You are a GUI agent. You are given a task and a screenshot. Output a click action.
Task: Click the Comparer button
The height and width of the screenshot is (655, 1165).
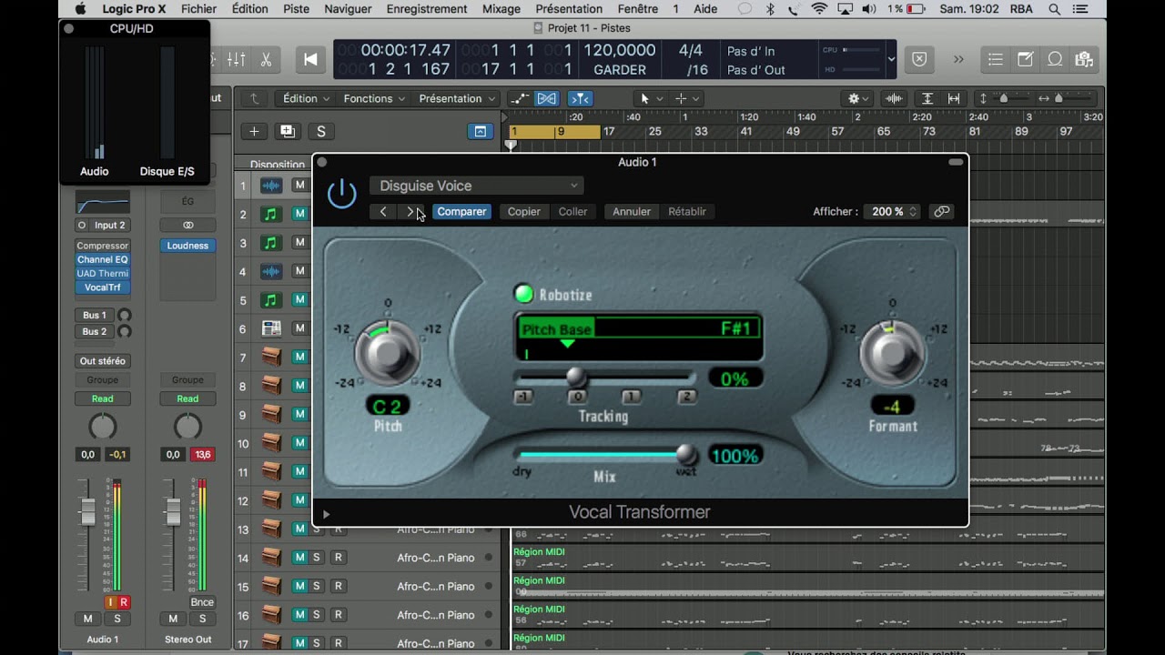click(x=461, y=212)
